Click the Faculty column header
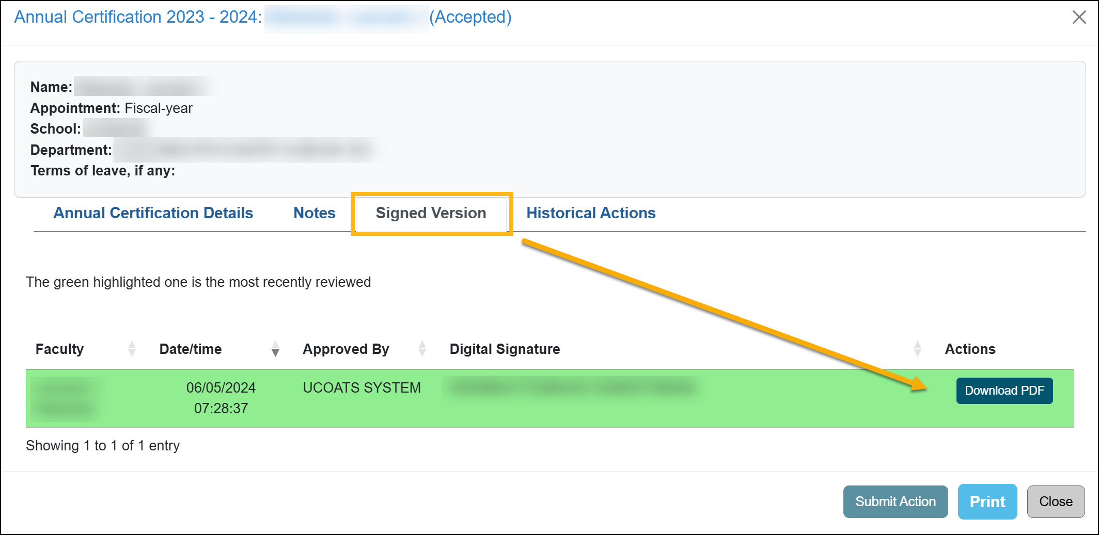Screen dimensions: 1099x535 click(x=59, y=349)
